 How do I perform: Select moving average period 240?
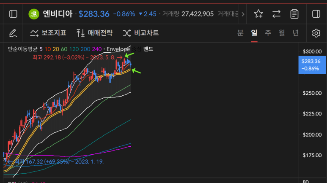pos(97,49)
